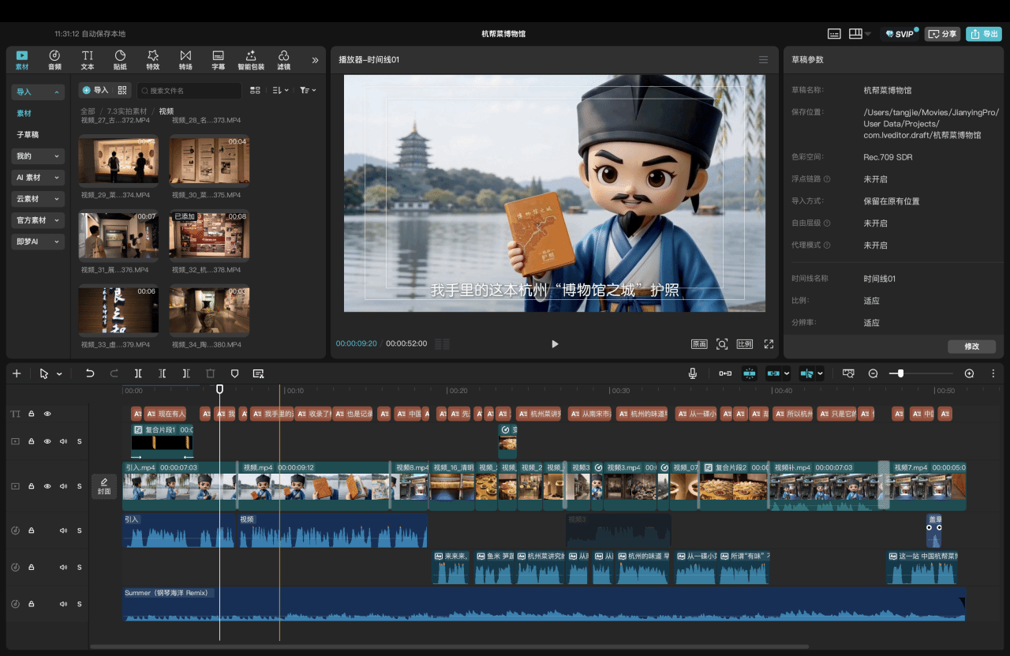The width and height of the screenshot is (1010, 656).
Task: Expand the AI 素材 sidebar section
Action: pyautogui.click(x=38, y=178)
